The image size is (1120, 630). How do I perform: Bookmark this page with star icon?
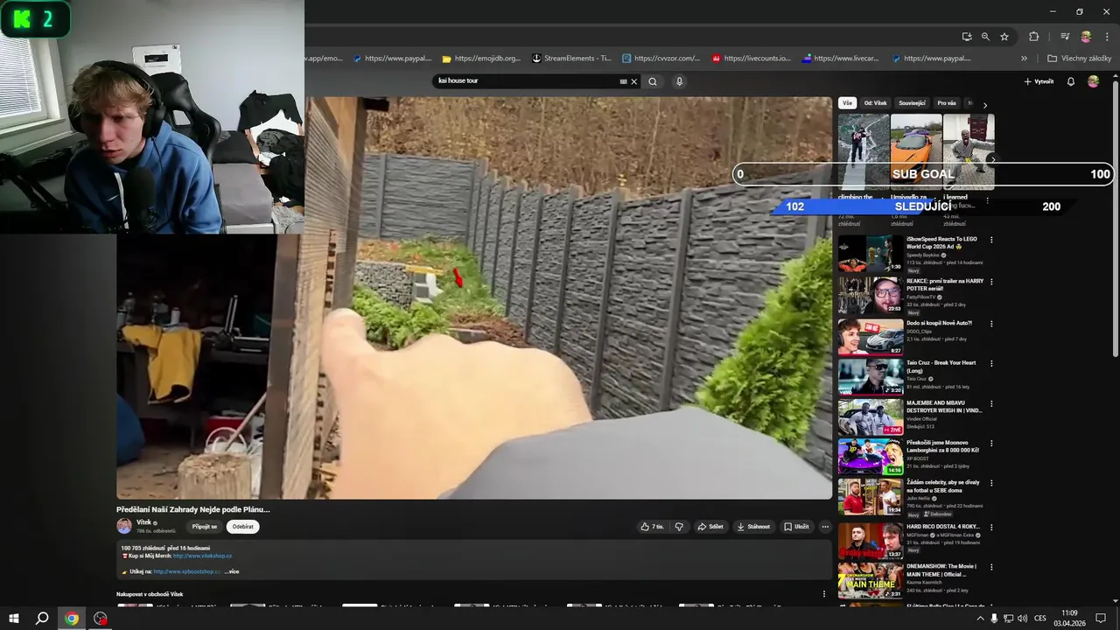(1004, 37)
